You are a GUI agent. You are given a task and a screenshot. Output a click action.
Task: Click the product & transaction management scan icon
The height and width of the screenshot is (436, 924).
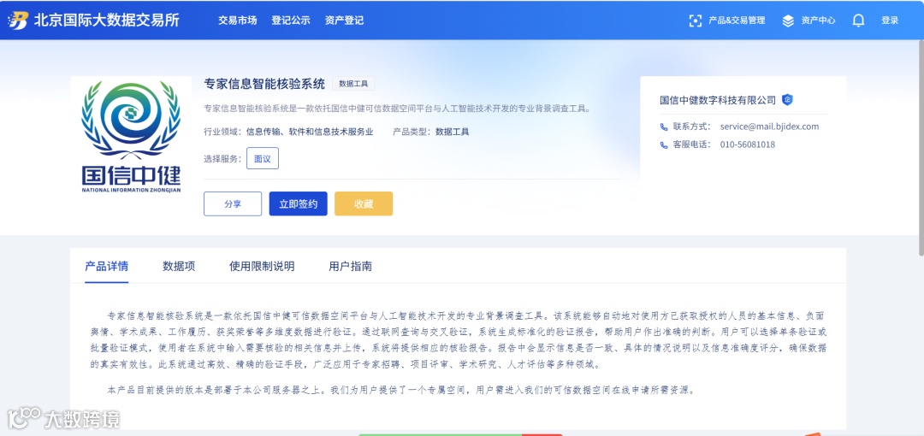(x=696, y=21)
